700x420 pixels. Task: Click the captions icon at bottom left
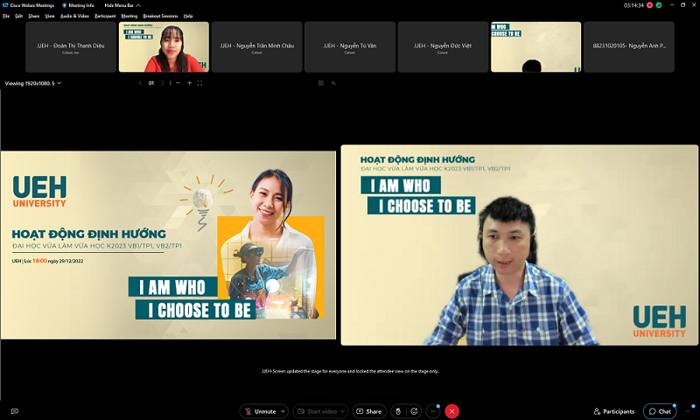(x=14, y=411)
